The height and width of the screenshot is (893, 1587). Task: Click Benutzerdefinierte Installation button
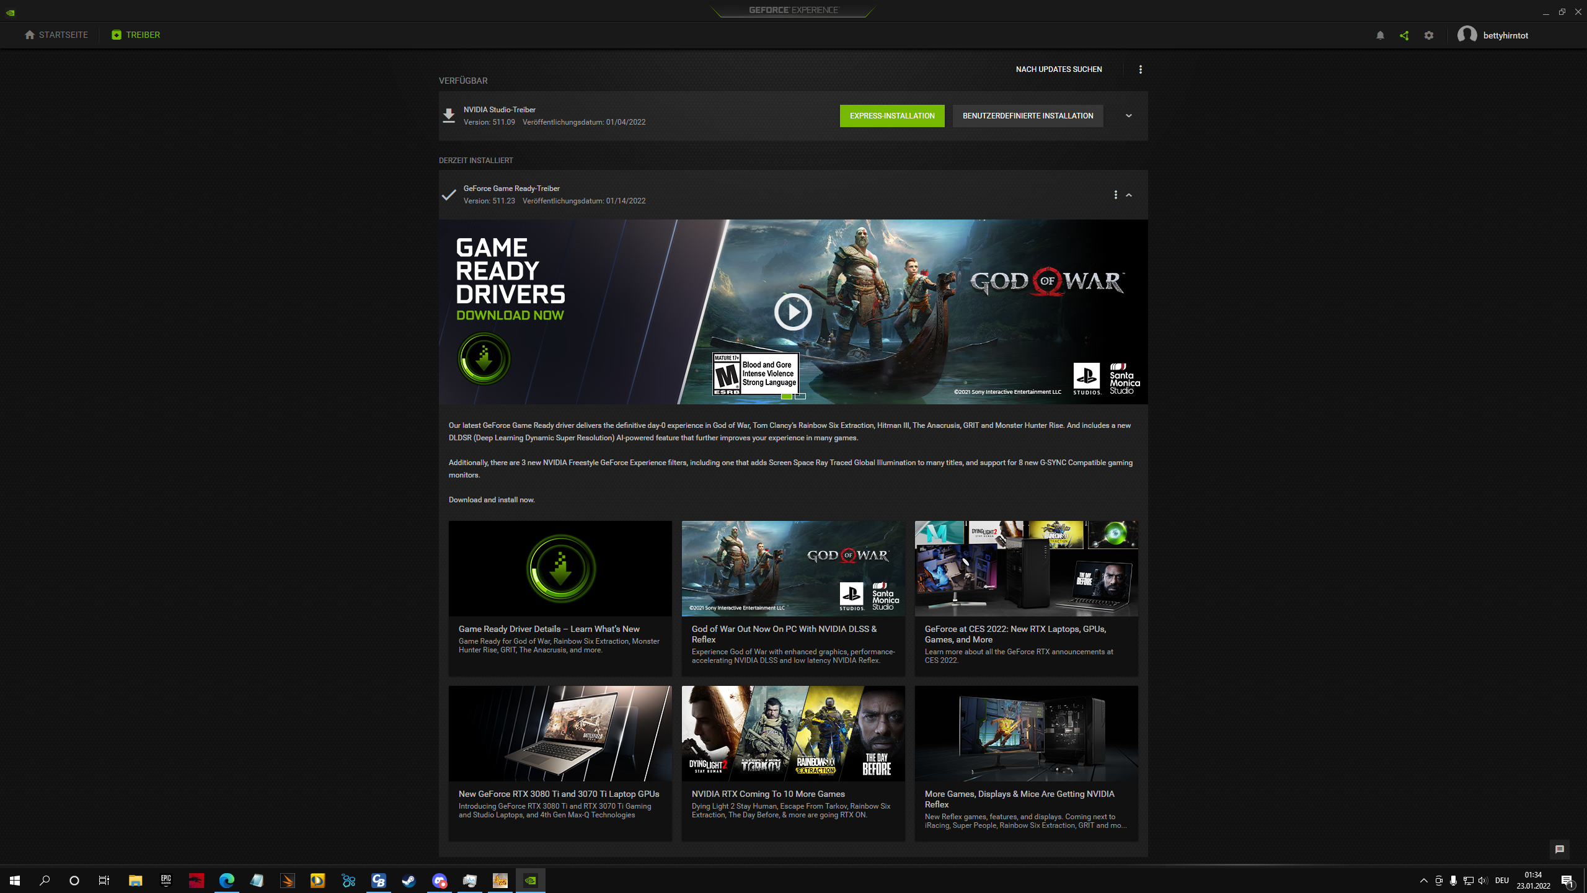pos(1028,116)
